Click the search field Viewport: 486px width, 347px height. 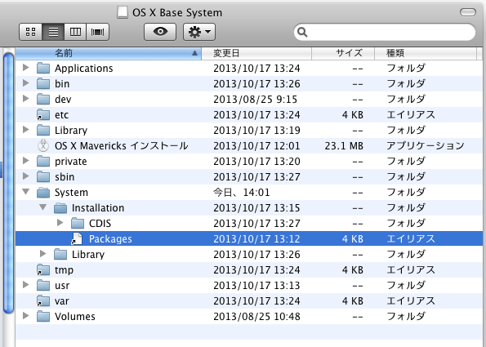click(385, 32)
